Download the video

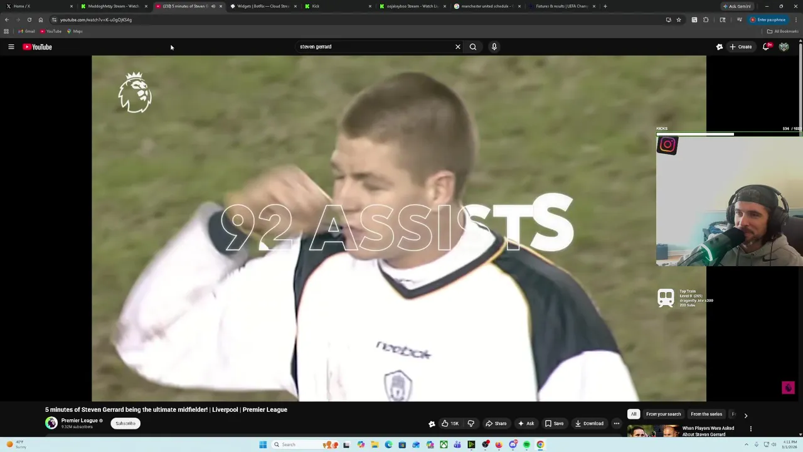coord(589,423)
